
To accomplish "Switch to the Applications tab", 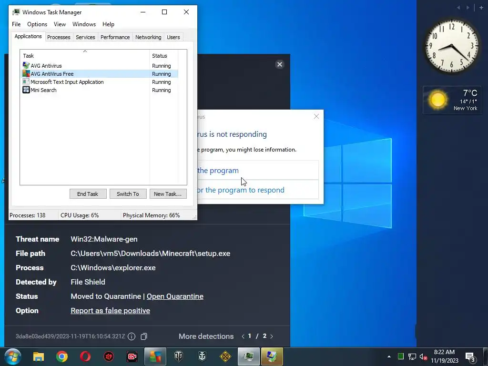I will [28, 36].
